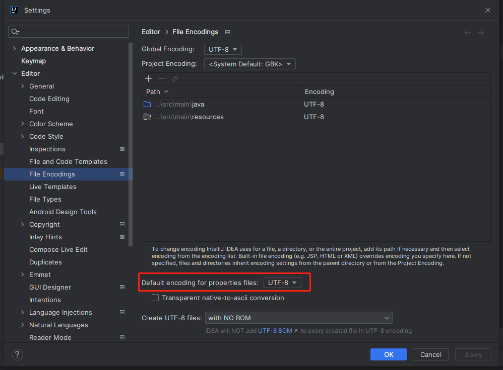
Task: Open Font settings
Action: coord(36,112)
